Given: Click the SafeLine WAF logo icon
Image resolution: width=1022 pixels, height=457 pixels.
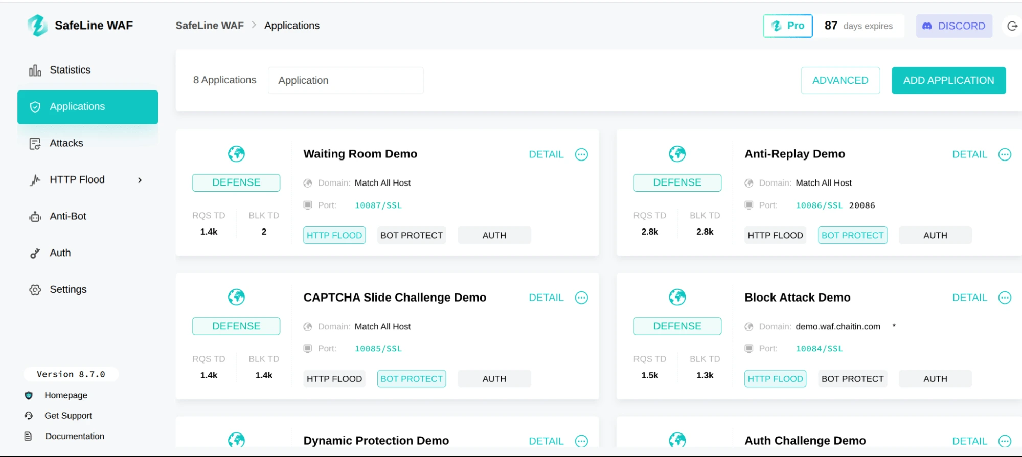Looking at the screenshot, I should coord(37,25).
